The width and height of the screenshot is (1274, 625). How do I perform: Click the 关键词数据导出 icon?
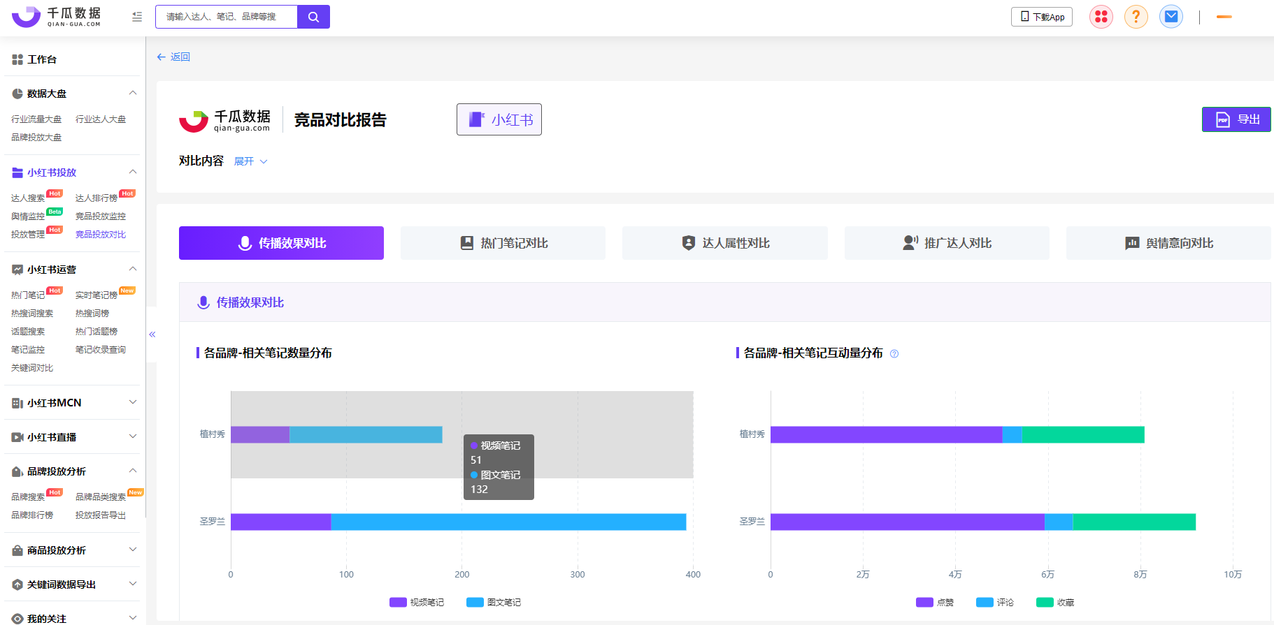pyautogui.click(x=17, y=584)
